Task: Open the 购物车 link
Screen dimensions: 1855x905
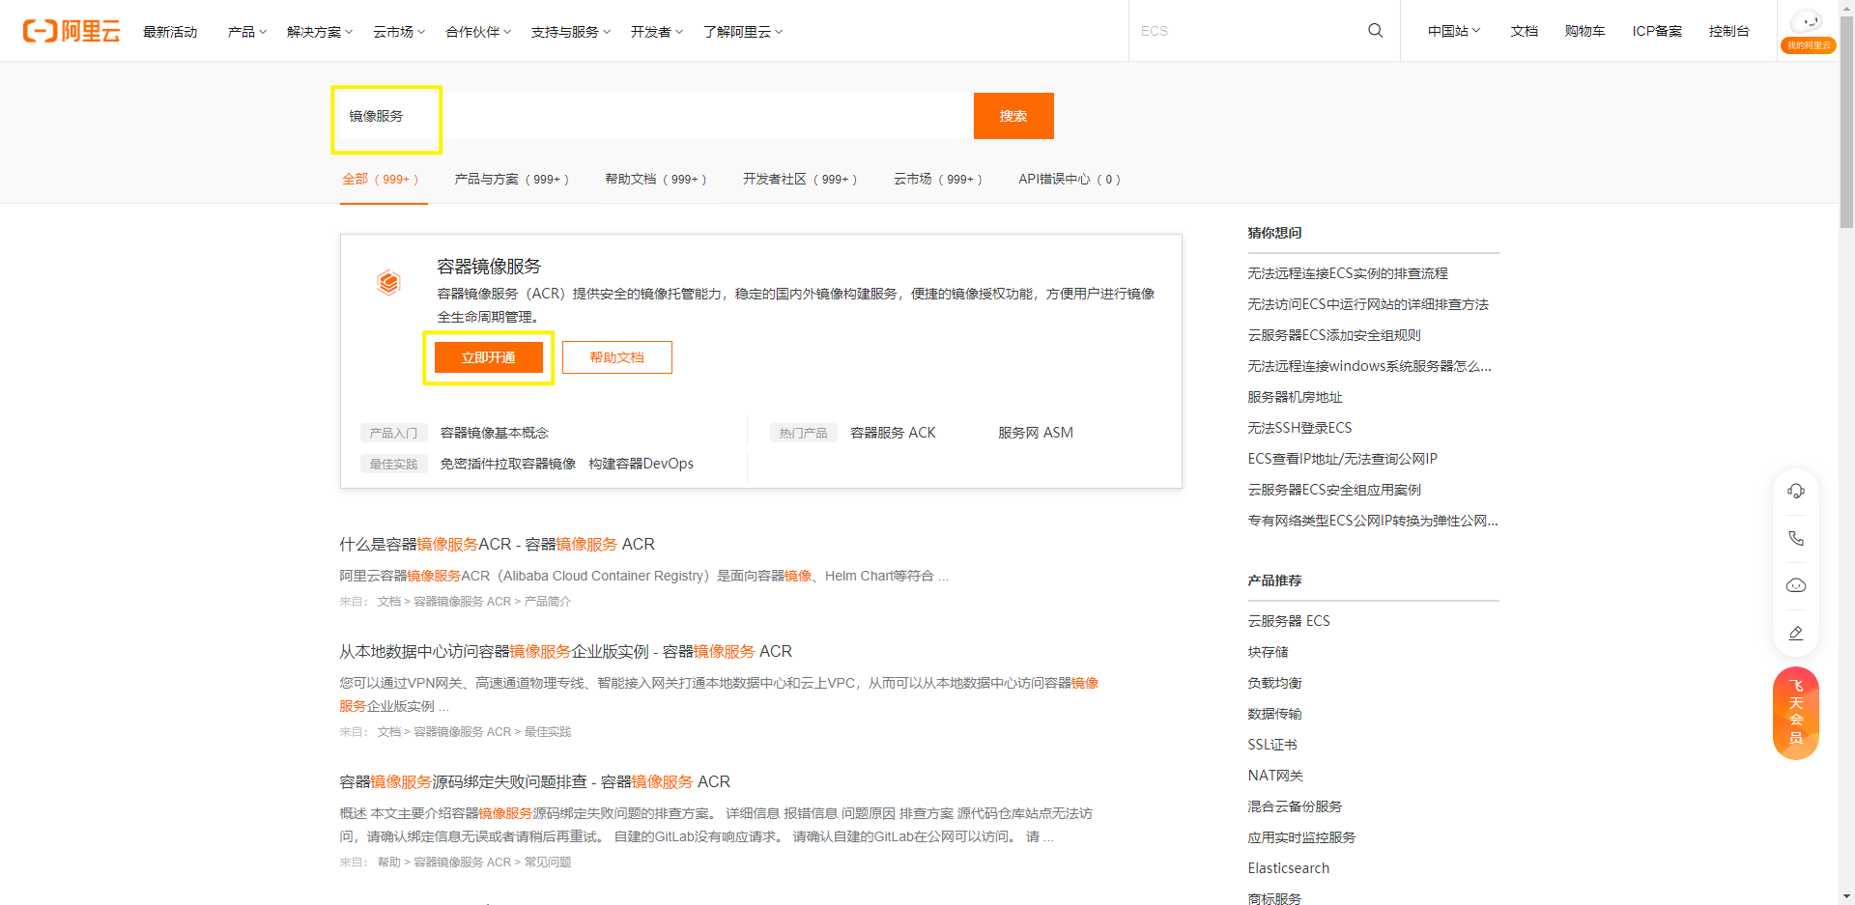Action: [x=1585, y=31]
